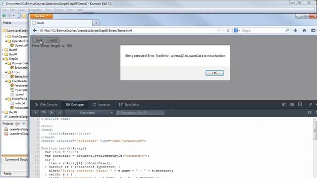Click Filter scripts input in debugger
Screen dimensions: 317x178
click(140, 113)
